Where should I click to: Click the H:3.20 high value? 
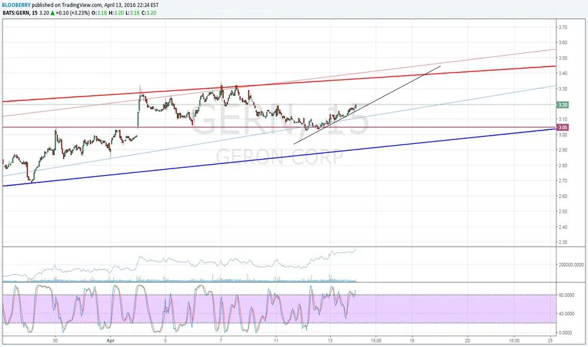(x=116, y=13)
